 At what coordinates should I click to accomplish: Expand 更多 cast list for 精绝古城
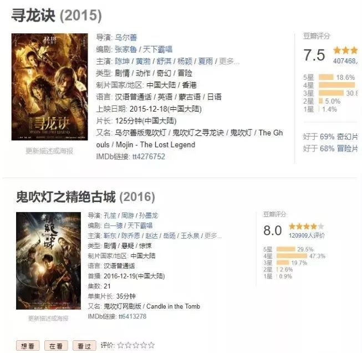pyautogui.click(x=213, y=236)
